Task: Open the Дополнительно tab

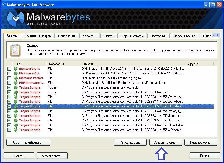Action: 184,36
